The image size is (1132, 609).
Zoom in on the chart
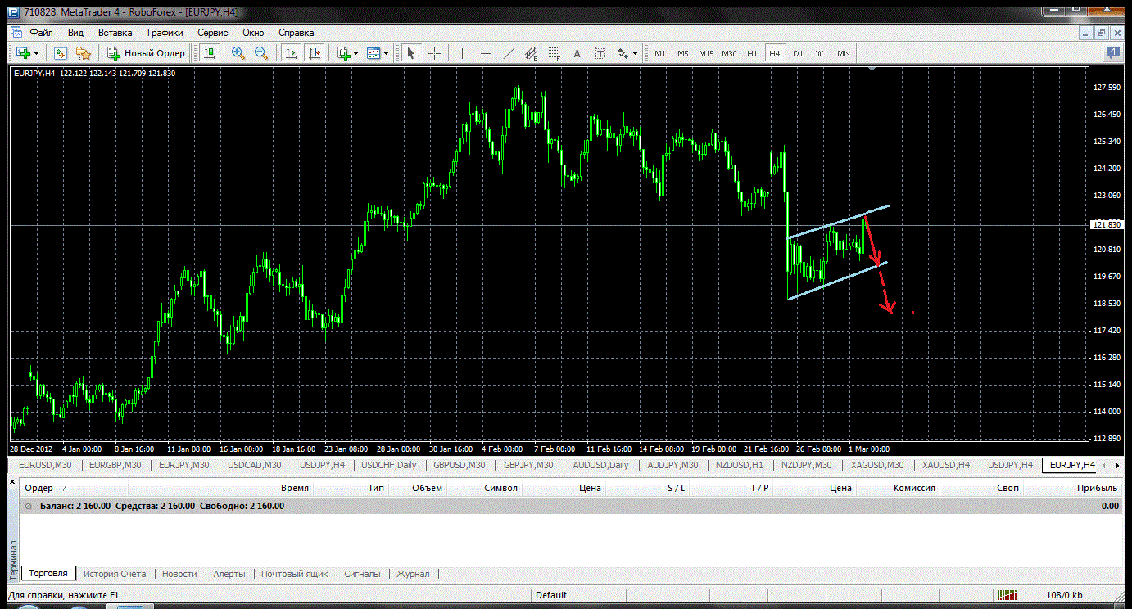click(x=238, y=53)
